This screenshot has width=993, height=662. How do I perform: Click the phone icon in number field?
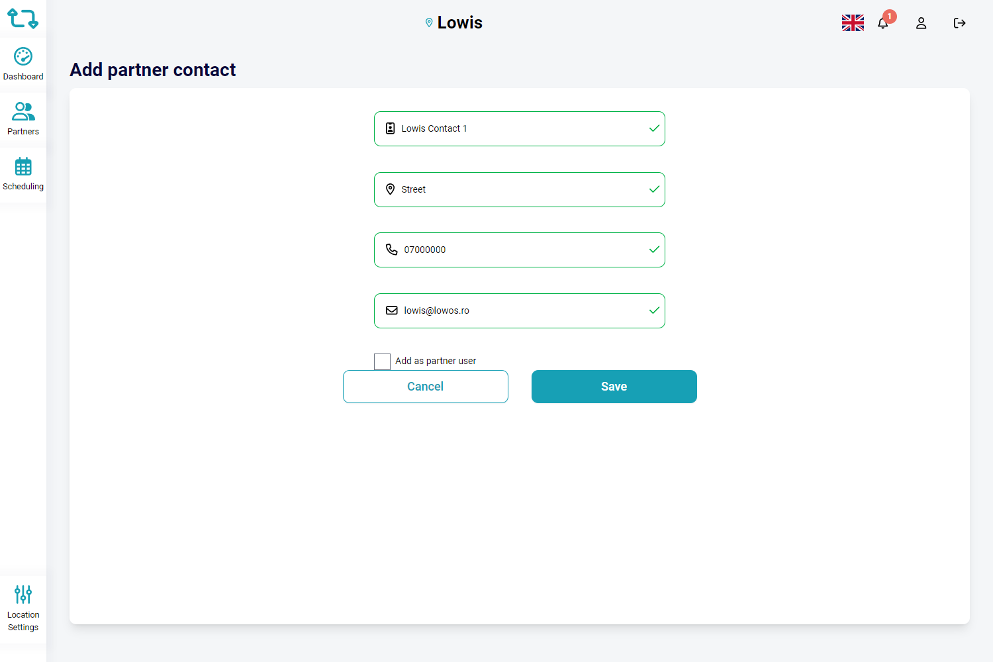[392, 250]
